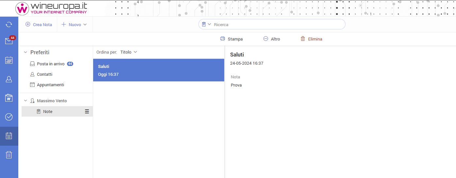Collapse the Preferiti section

pyautogui.click(x=25, y=52)
